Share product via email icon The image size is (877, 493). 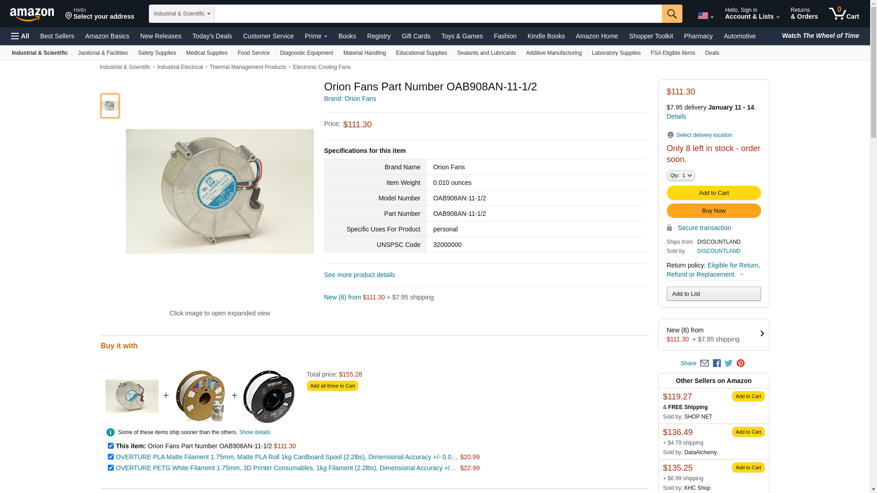pyautogui.click(x=704, y=363)
